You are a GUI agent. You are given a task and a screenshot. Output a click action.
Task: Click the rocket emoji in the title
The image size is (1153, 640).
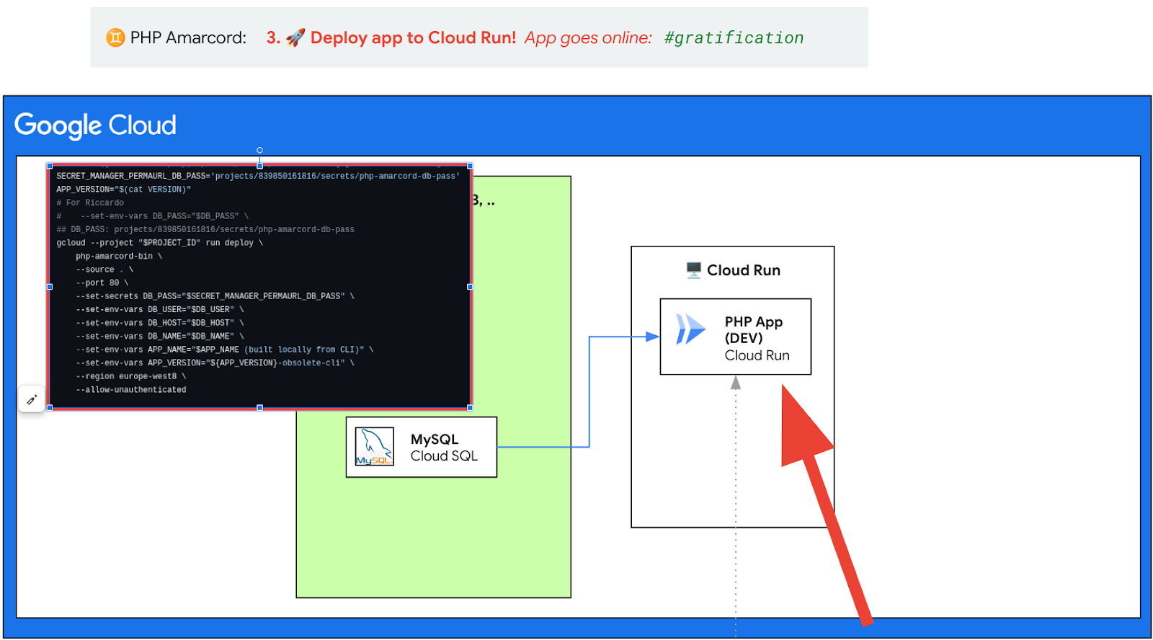tap(295, 37)
